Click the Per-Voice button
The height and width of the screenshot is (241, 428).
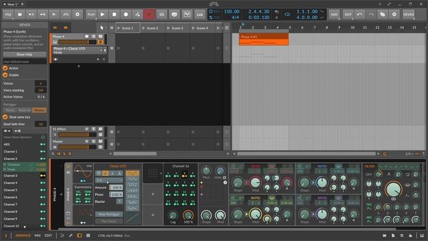click(x=109, y=221)
